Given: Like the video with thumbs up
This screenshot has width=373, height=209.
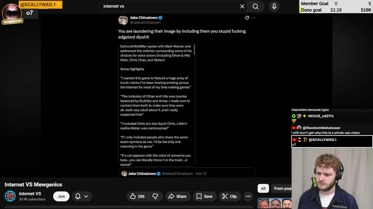Looking at the screenshot, I should (137, 197).
